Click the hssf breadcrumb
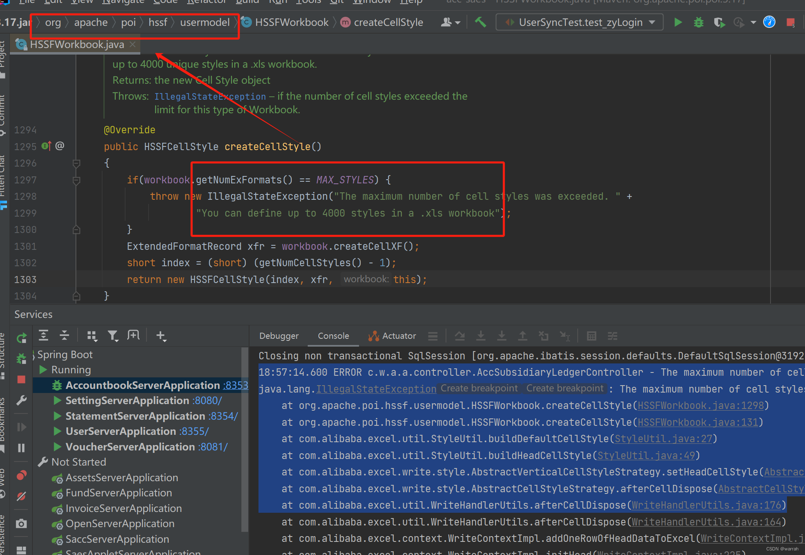This screenshot has width=805, height=555. (158, 22)
